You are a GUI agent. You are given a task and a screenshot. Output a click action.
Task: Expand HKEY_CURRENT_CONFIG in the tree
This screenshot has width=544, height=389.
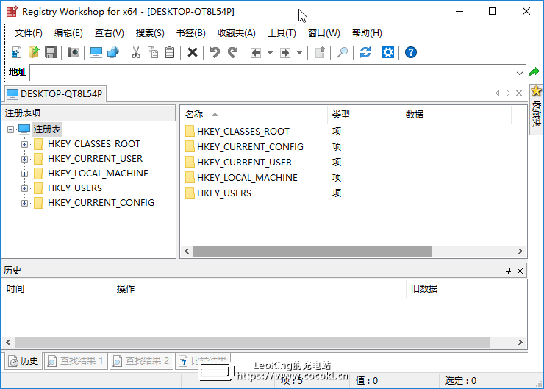(24, 203)
